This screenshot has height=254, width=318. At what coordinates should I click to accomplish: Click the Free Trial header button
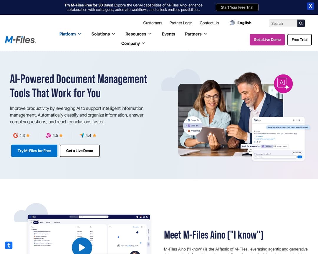[299, 40]
